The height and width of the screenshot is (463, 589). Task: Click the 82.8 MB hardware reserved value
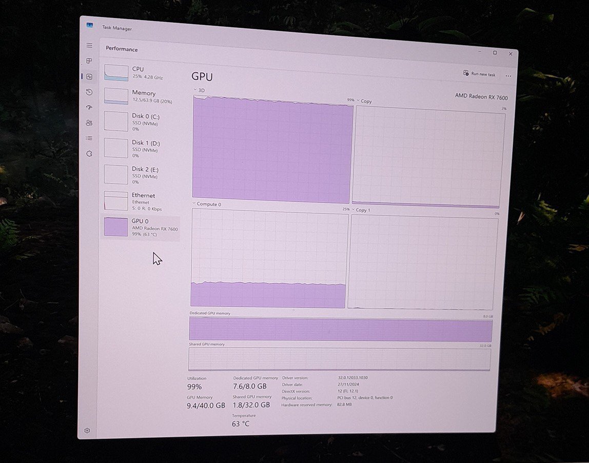[x=344, y=405]
